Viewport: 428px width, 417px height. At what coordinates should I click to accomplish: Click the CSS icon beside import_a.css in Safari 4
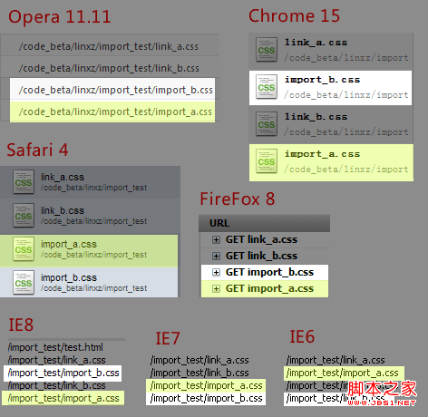pyautogui.click(x=24, y=249)
